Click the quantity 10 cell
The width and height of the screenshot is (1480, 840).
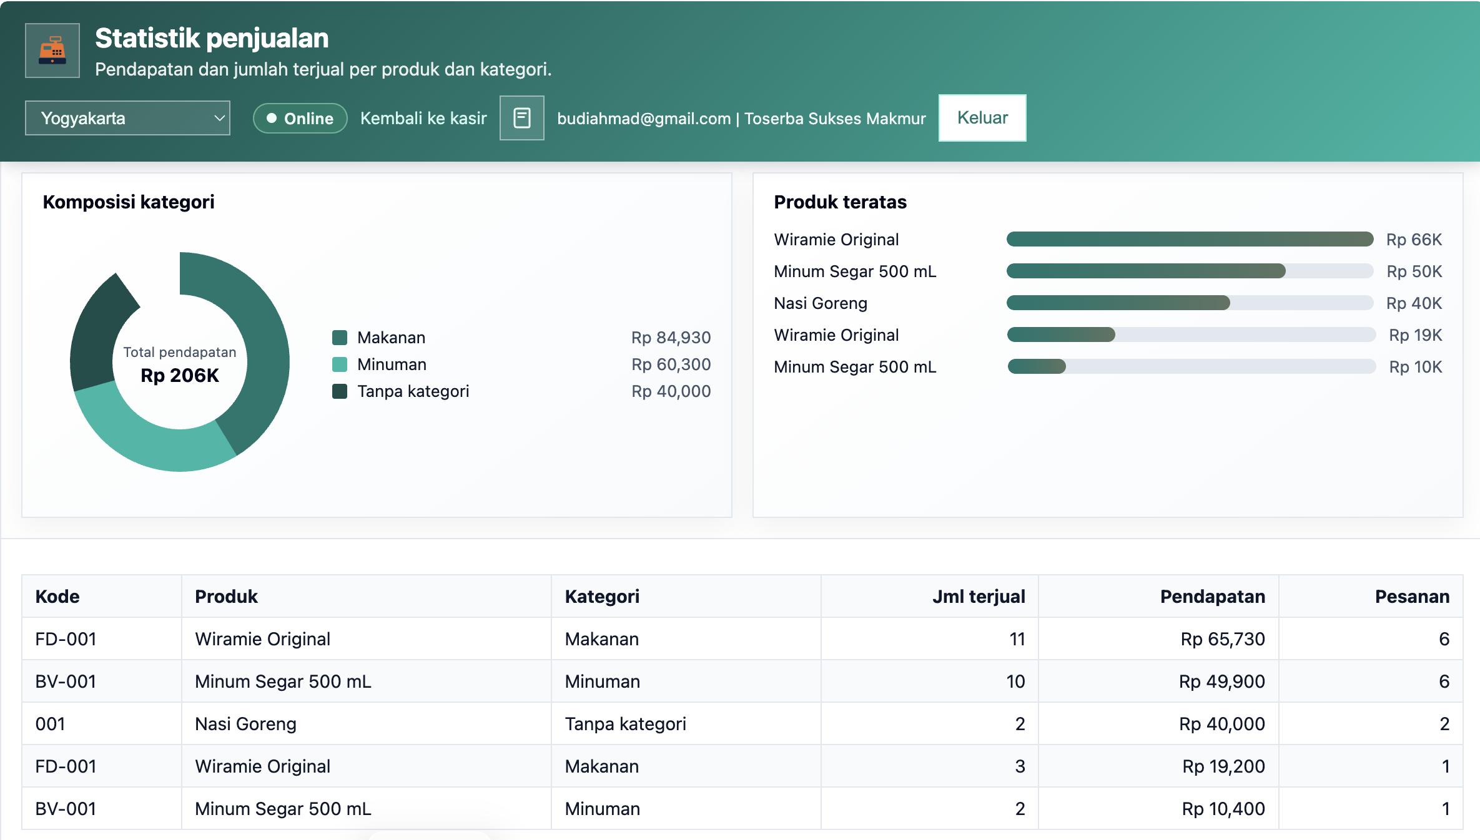pyautogui.click(x=930, y=681)
